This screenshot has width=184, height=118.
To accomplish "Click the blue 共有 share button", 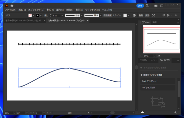I will pos(140,6).
